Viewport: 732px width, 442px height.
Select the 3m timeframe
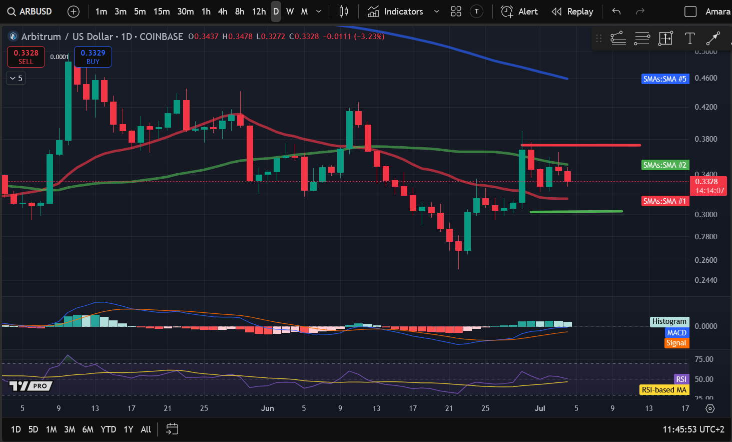pyautogui.click(x=121, y=12)
